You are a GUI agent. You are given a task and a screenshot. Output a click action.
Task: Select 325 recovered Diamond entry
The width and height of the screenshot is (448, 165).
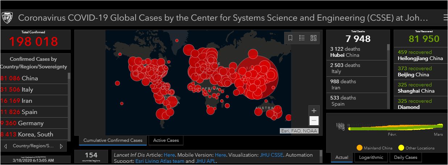coord(420,103)
